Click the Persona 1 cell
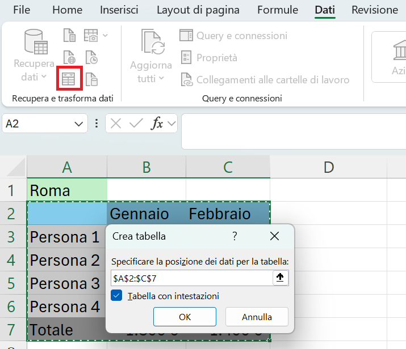 [x=66, y=237]
